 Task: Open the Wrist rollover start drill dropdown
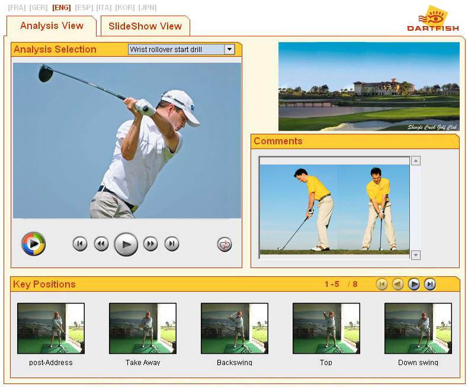coord(181,50)
